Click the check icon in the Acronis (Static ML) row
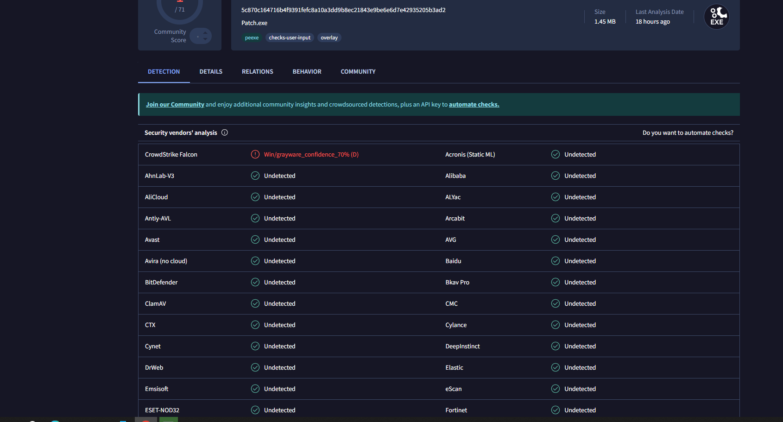This screenshot has height=422, width=783. [556, 154]
